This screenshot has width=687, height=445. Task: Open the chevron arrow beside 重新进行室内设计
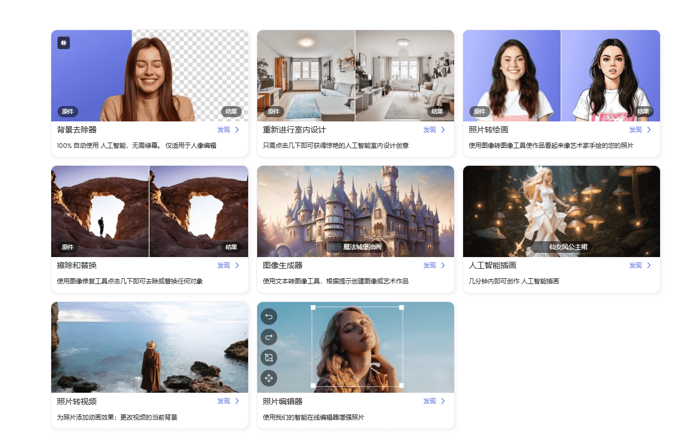tap(443, 130)
